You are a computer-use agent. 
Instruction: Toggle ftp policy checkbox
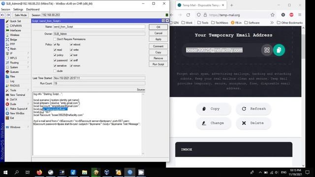(x=55, y=44)
